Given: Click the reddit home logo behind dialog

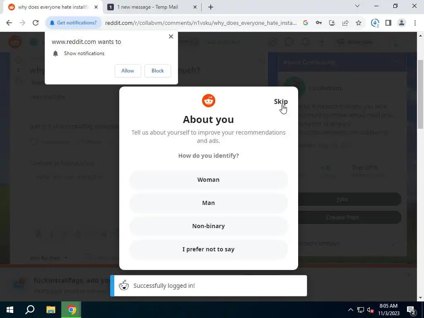Looking at the screenshot, I should click(x=15, y=42).
